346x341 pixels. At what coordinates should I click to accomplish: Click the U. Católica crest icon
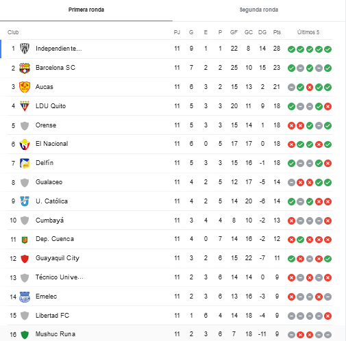click(x=25, y=201)
